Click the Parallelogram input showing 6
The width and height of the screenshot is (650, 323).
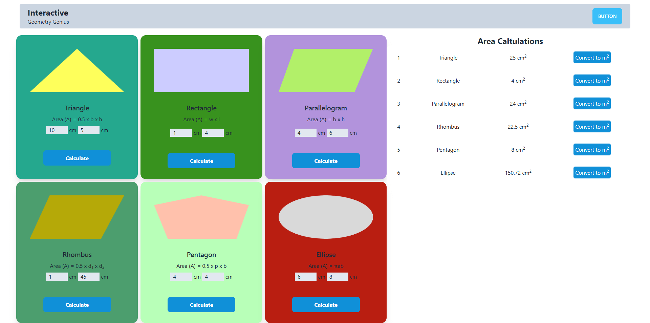(x=337, y=133)
